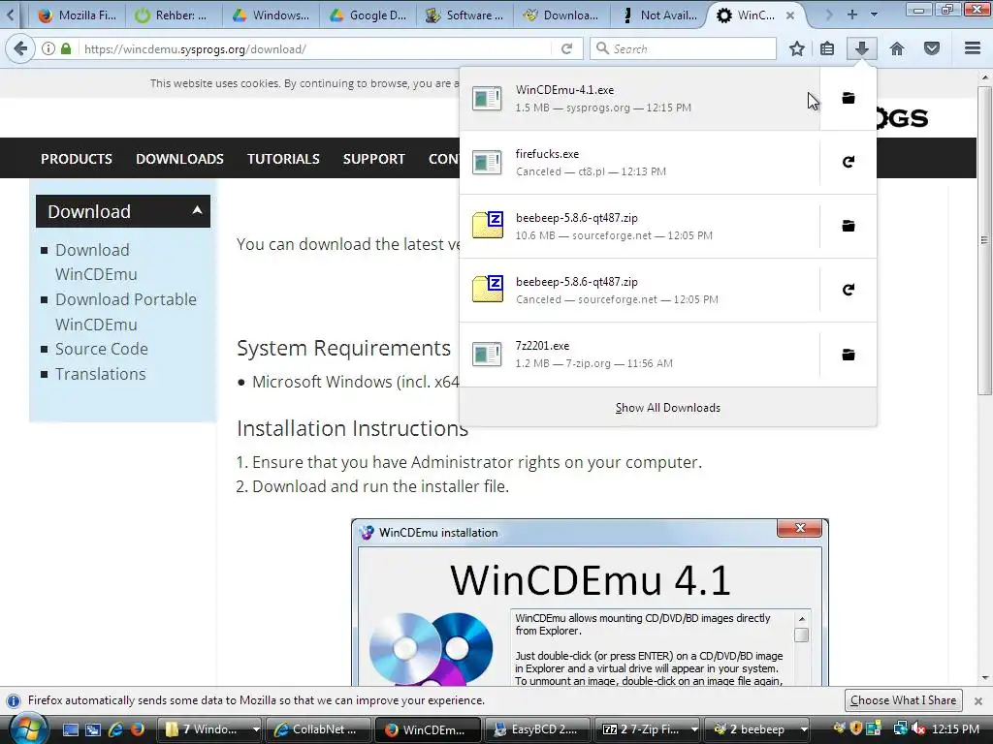Switch to the Google D... tab
This screenshot has height=744, width=993.
tap(368, 15)
